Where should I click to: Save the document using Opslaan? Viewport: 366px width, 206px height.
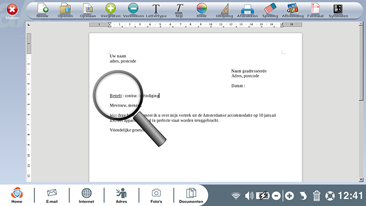pos(88,11)
